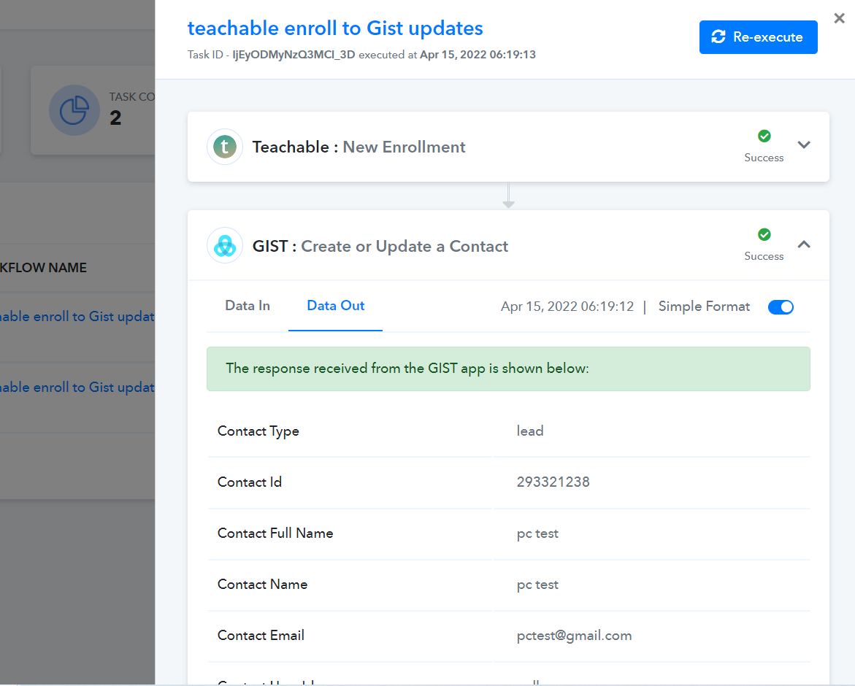Click the GIST Create or Update a Contact header

380,246
